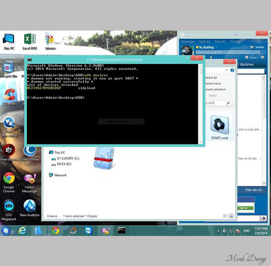271x266 pixels.
Task: Click the Internet Explorer taskbar icon
Action: pos(22,231)
